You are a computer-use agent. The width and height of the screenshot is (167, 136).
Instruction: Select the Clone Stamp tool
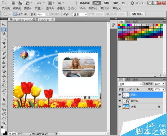(x=4, y=62)
